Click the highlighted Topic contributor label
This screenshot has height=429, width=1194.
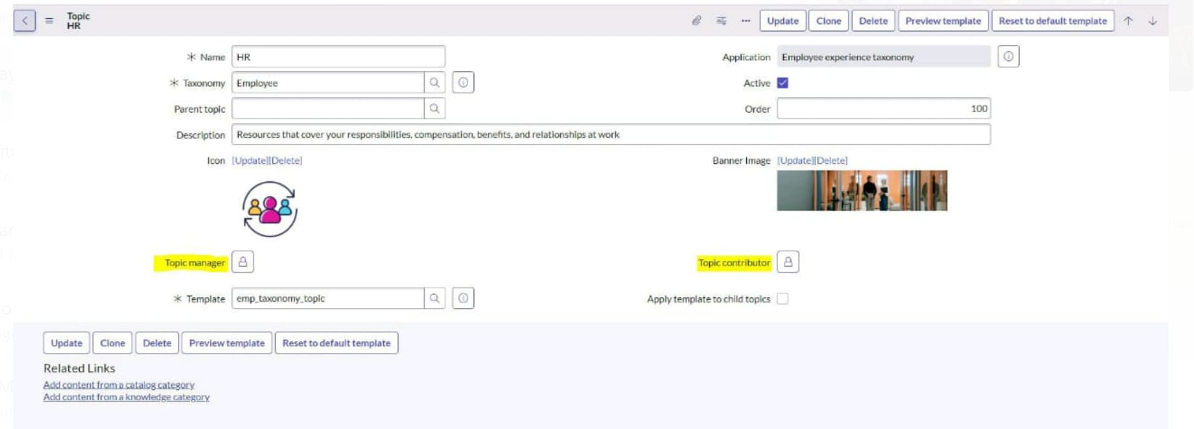tap(735, 263)
